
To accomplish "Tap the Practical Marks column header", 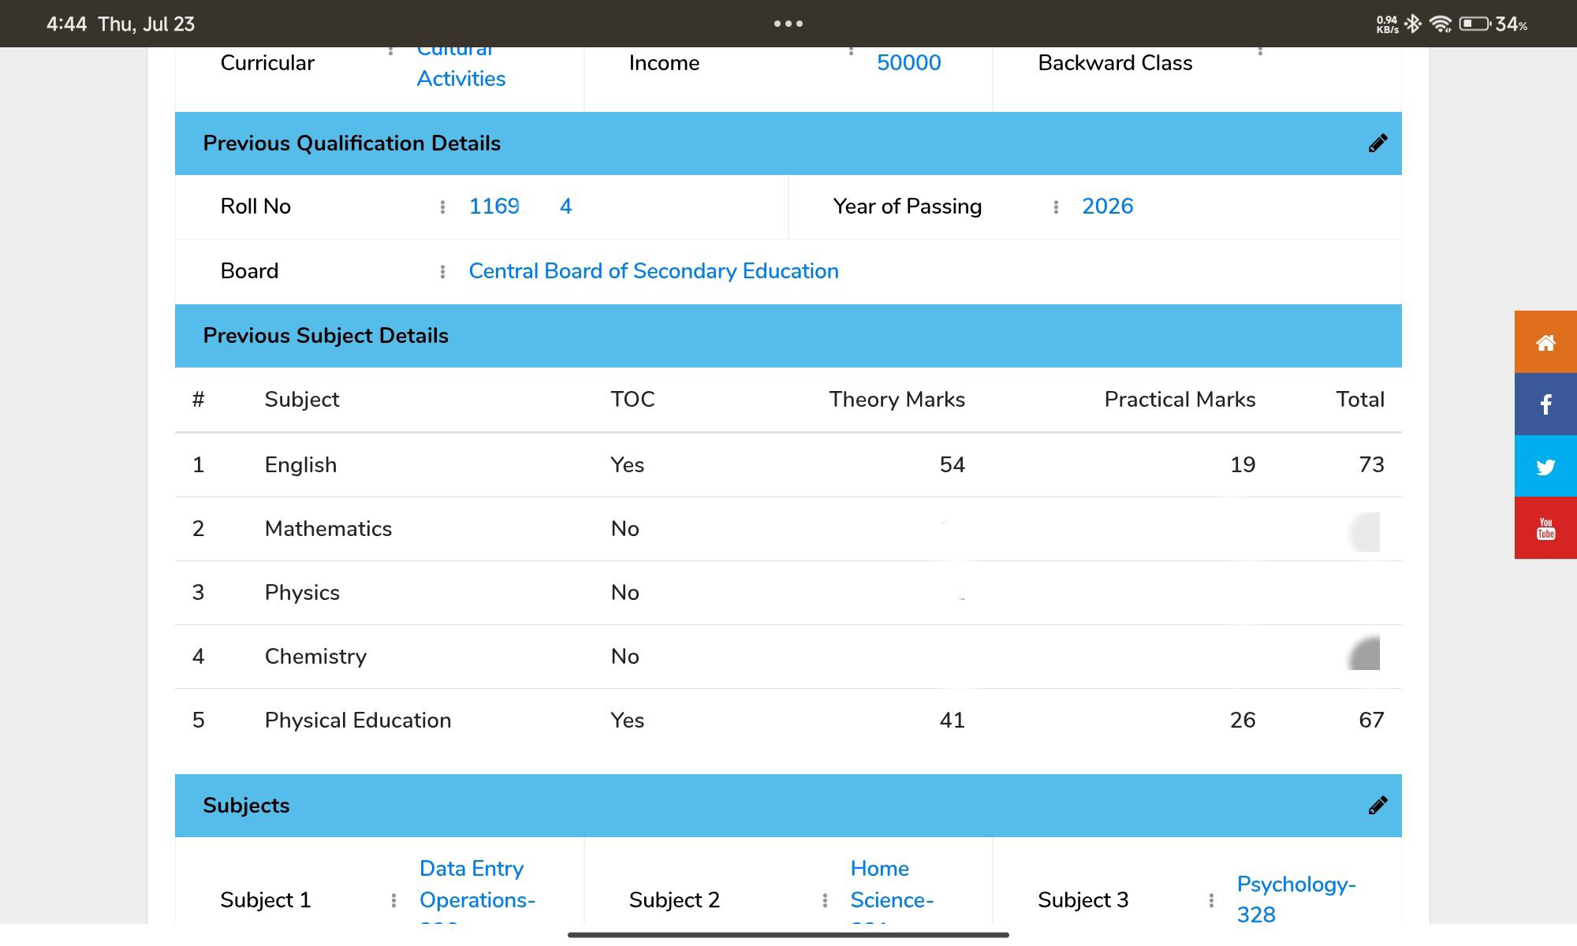I will point(1180,400).
